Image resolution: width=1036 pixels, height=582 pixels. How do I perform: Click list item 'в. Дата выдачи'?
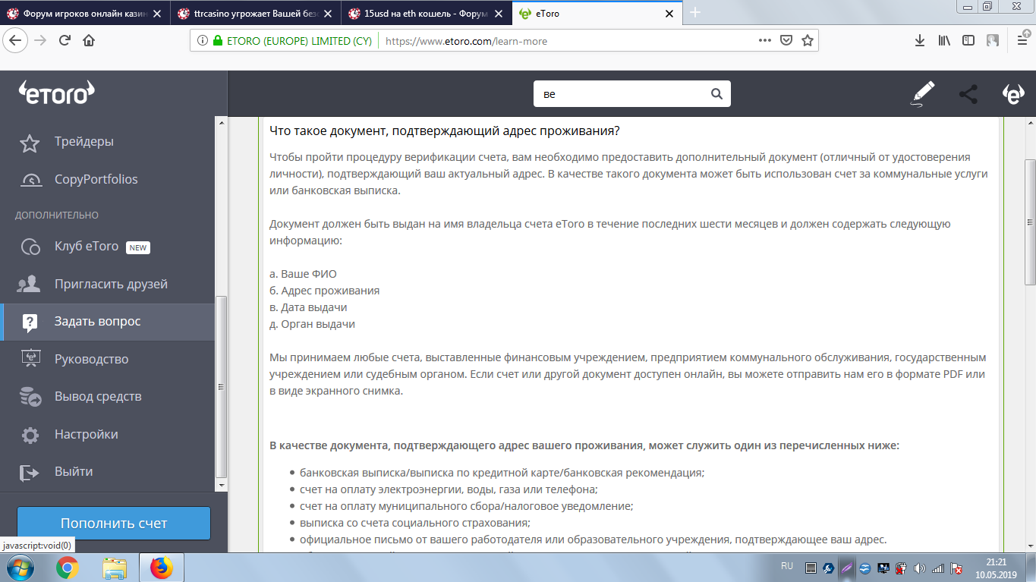[x=308, y=307]
